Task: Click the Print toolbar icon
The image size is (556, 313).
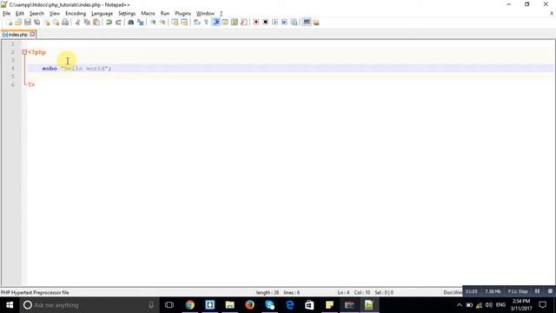Action: pos(65,23)
